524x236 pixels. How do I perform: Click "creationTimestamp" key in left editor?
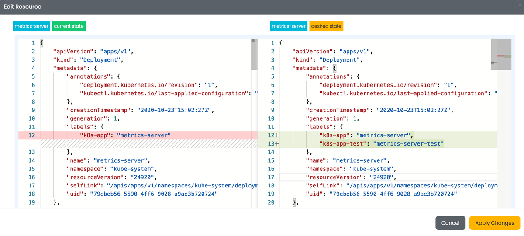pos(98,110)
